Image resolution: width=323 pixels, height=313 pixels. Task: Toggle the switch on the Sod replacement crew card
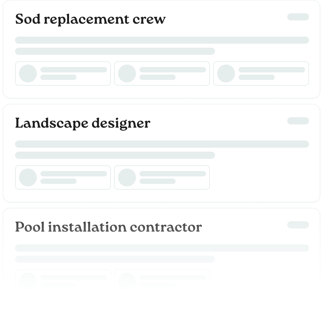click(298, 17)
